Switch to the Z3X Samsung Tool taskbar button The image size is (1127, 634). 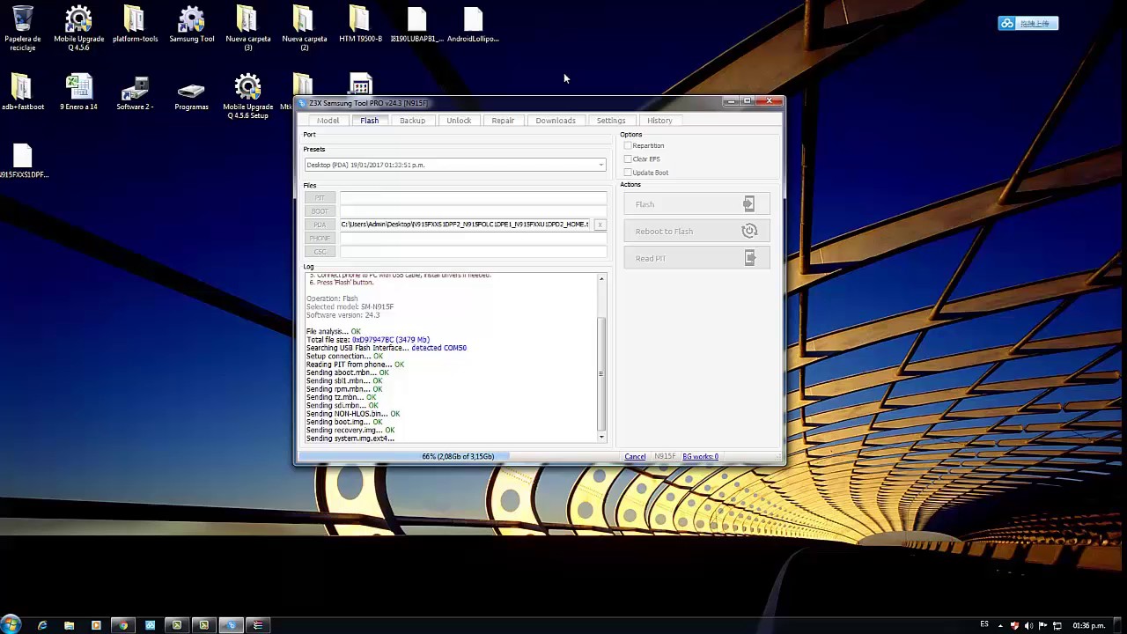[232, 625]
